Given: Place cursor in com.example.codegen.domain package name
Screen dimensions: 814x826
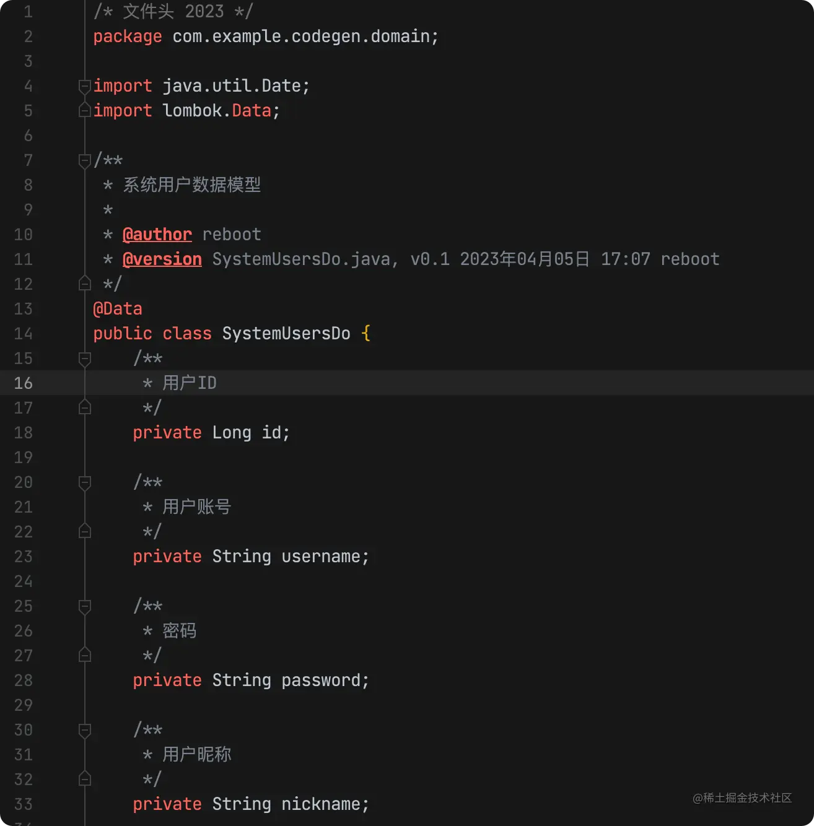Looking at the screenshot, I should 301,37.
